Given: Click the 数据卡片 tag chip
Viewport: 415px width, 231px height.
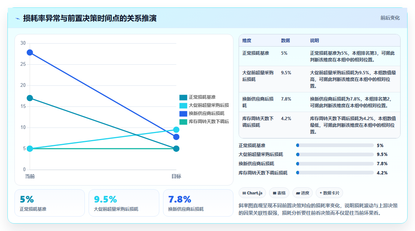Looking at the screenshot, I should click(329, 193).
